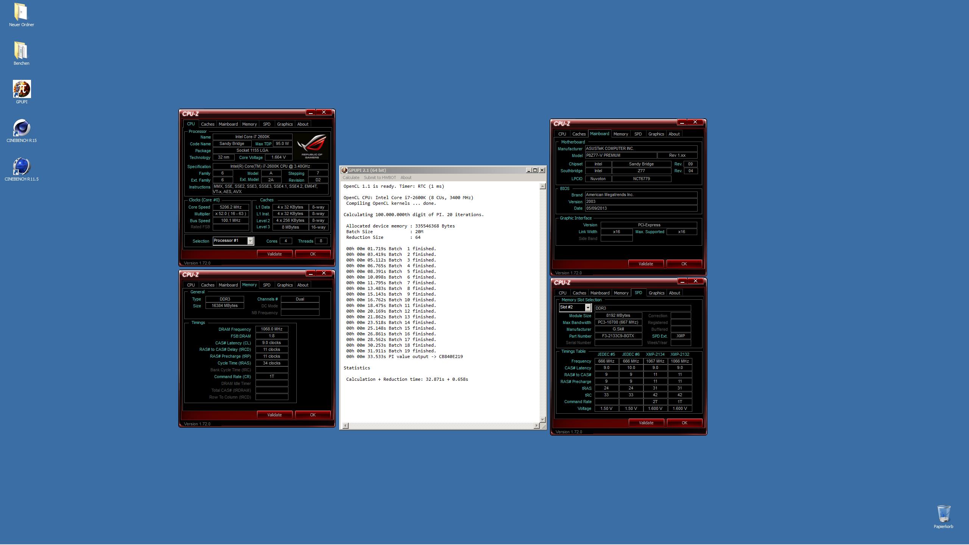Select About tab in SPD window
The height and width of the screenshot is (545, 969).
tap(675, 293)
